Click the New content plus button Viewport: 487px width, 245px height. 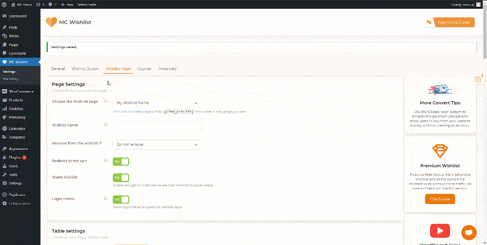click(x=67, y=5)
